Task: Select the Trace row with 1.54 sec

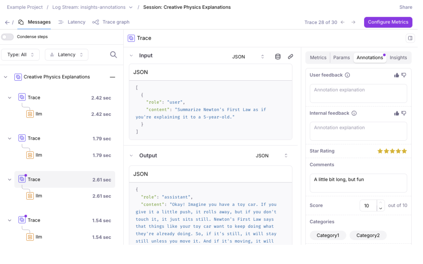Action: tap(65, 220)
